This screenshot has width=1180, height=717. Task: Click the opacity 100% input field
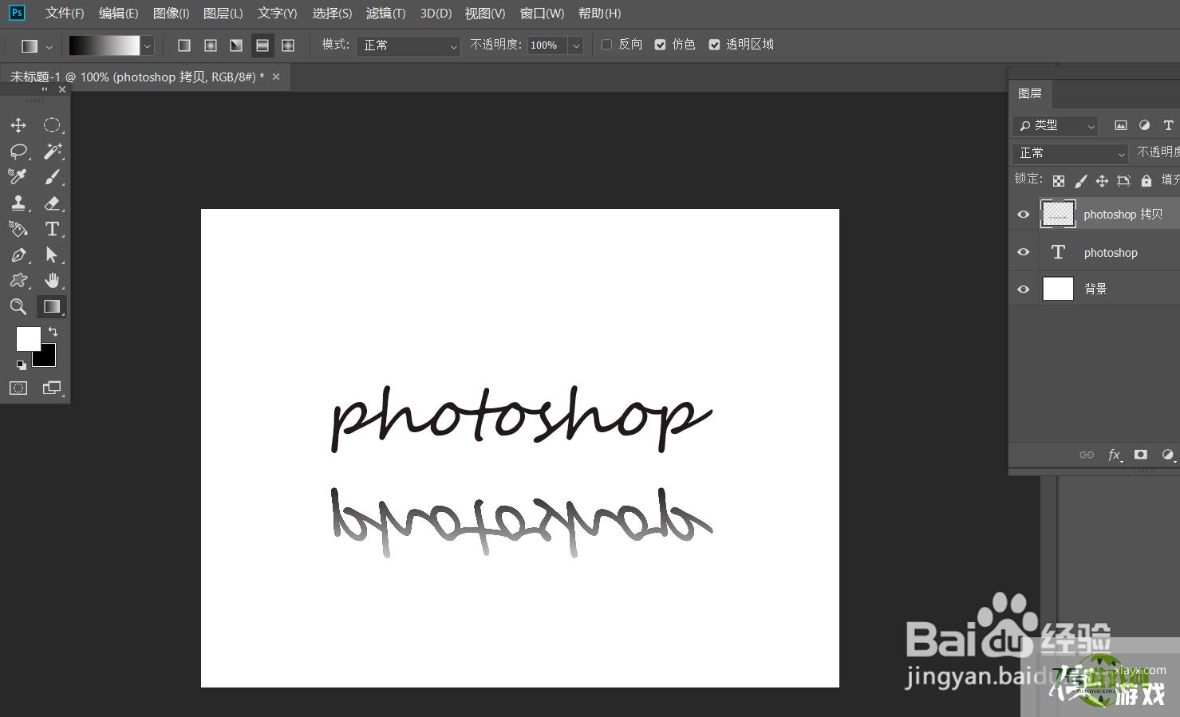tap(547, 45)
